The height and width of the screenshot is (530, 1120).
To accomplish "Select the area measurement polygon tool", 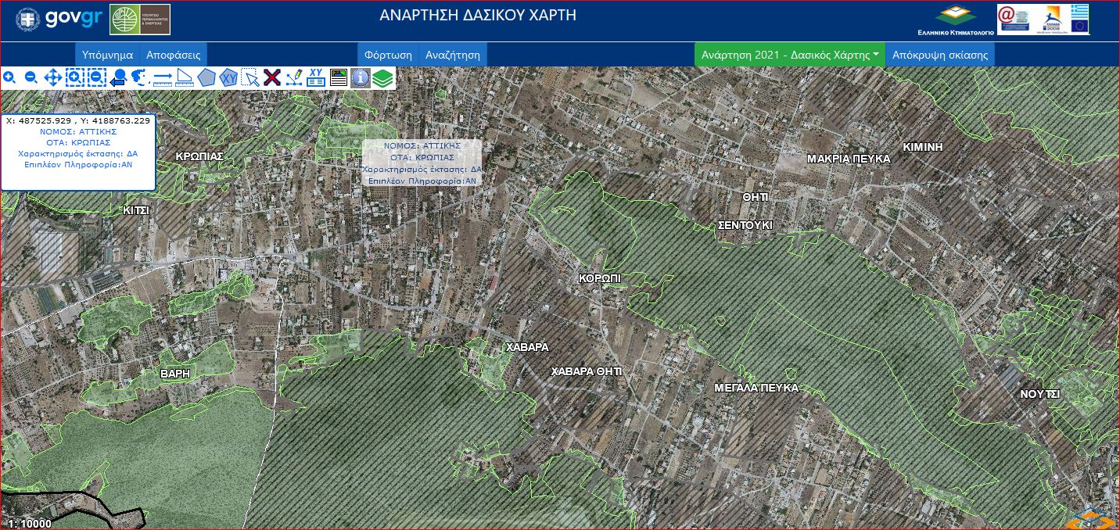I will [206, 77].
